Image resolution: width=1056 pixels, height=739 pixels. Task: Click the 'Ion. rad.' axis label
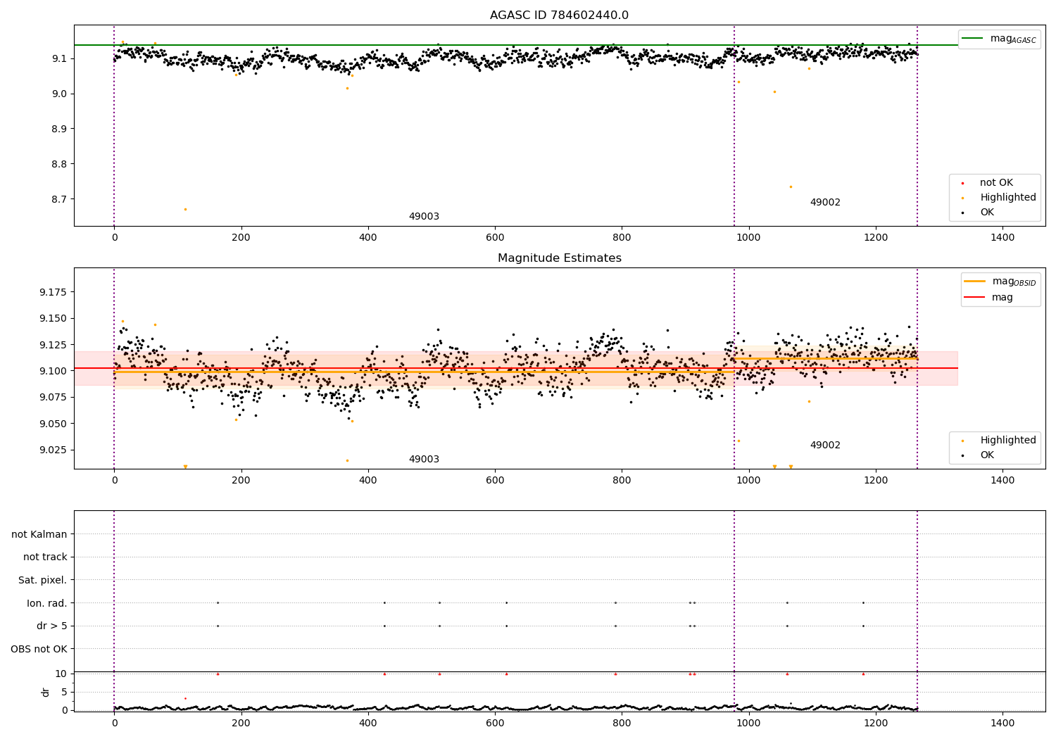pyautogui.click(x=47, y=603)
